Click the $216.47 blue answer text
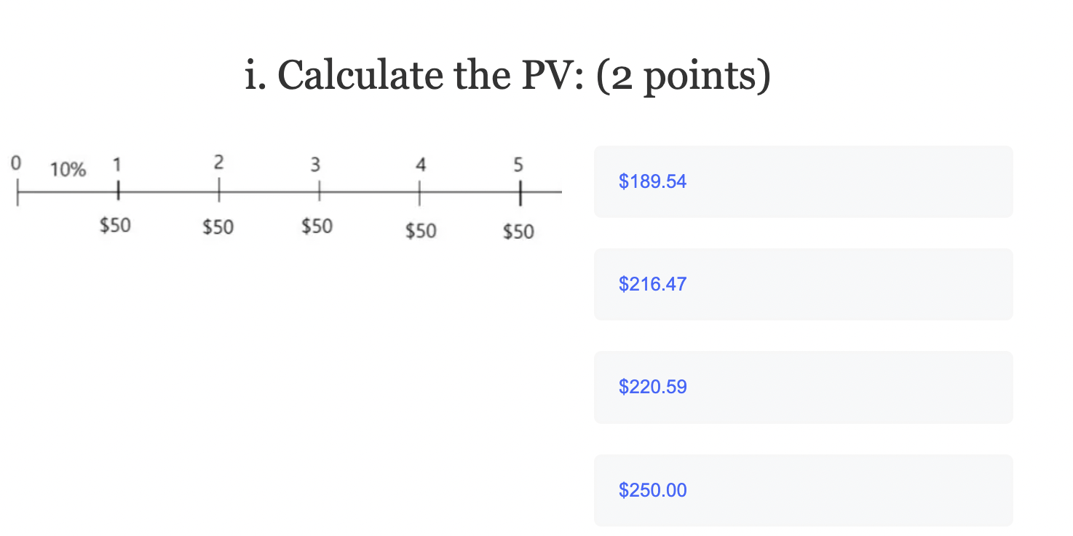Image resolution: width=1073 pixels, height=536 pixels. pyautogui.click(x=652, y=284)
